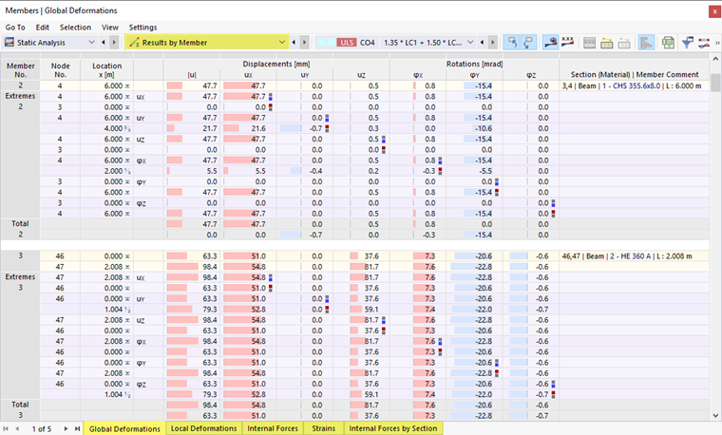Open the result filter funnel icon

[688, 43]
